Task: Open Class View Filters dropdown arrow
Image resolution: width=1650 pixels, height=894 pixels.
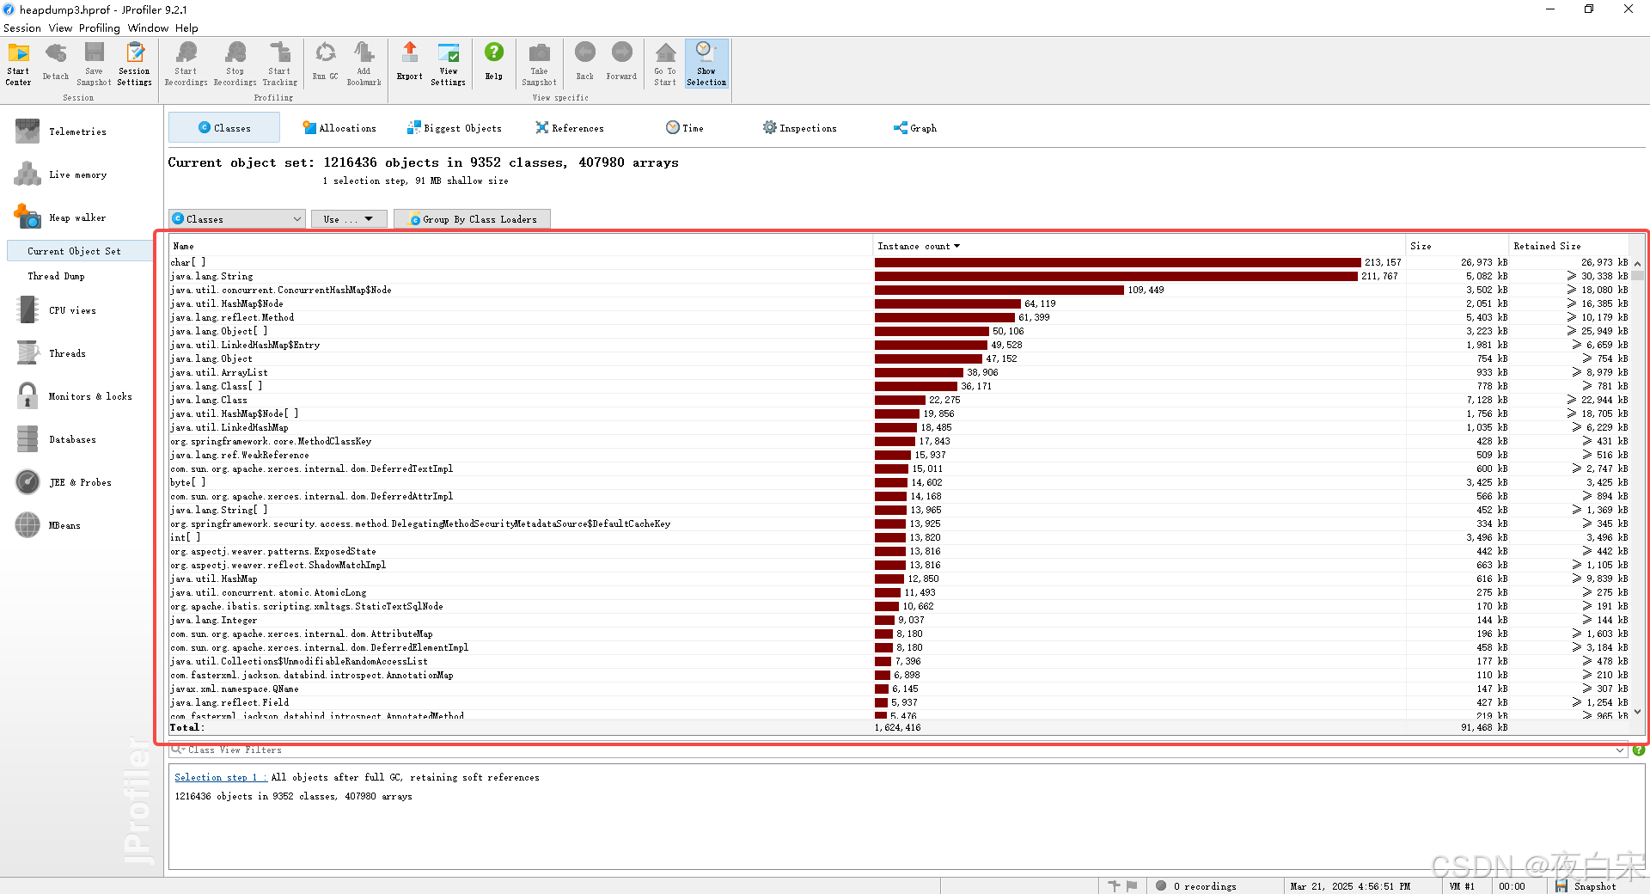Action: pyautogui.click(x=1620, y=750)
